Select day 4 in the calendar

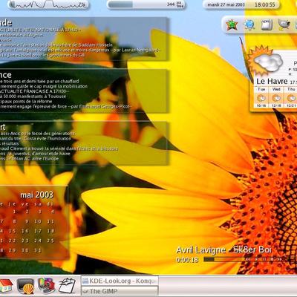coord(52,212)
